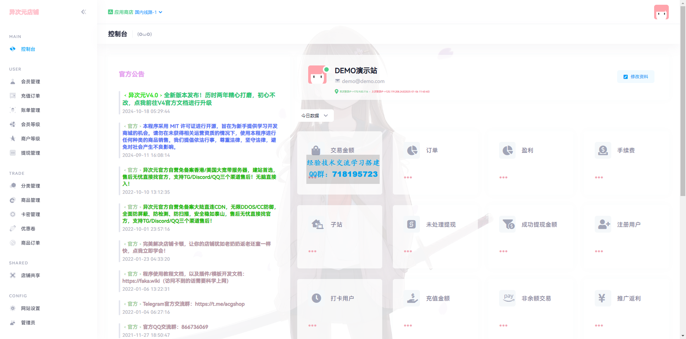
Task: Click the house icon beside 子站
Action: click(x=317, y=224)
